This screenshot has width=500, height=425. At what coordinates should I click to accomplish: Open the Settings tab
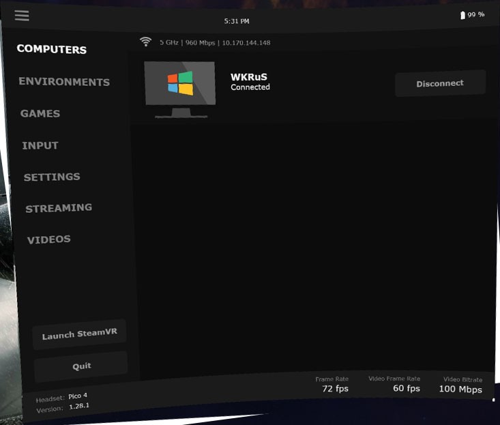click(52, 177)
